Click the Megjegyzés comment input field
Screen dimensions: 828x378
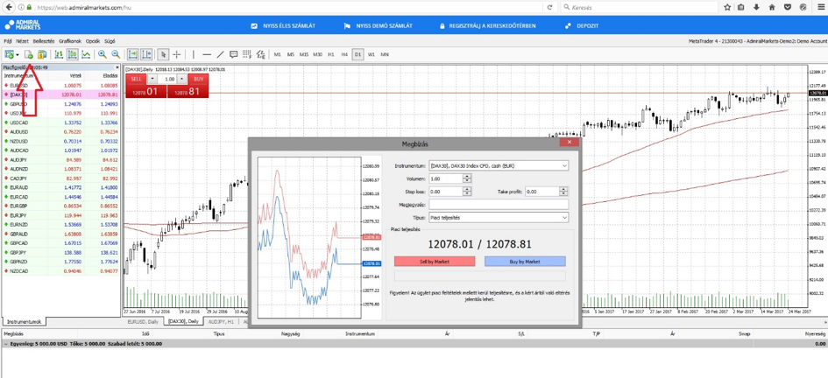click(x=498, y=204)
